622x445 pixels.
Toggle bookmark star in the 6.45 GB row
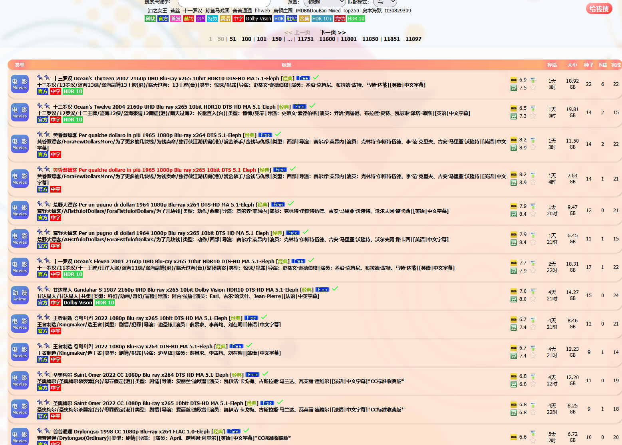533,242
